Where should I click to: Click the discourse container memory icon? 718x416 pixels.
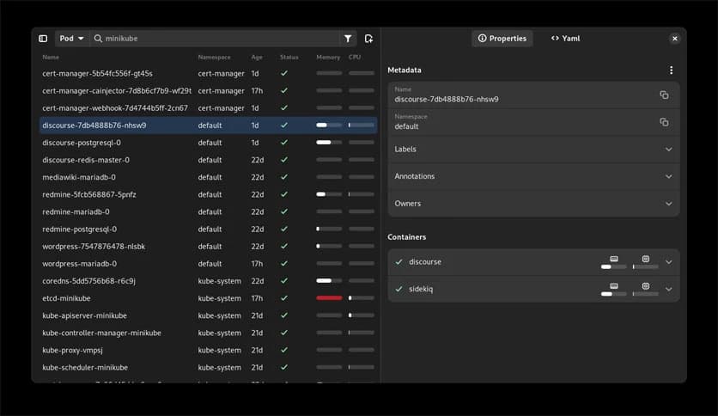tap(614, 259)
